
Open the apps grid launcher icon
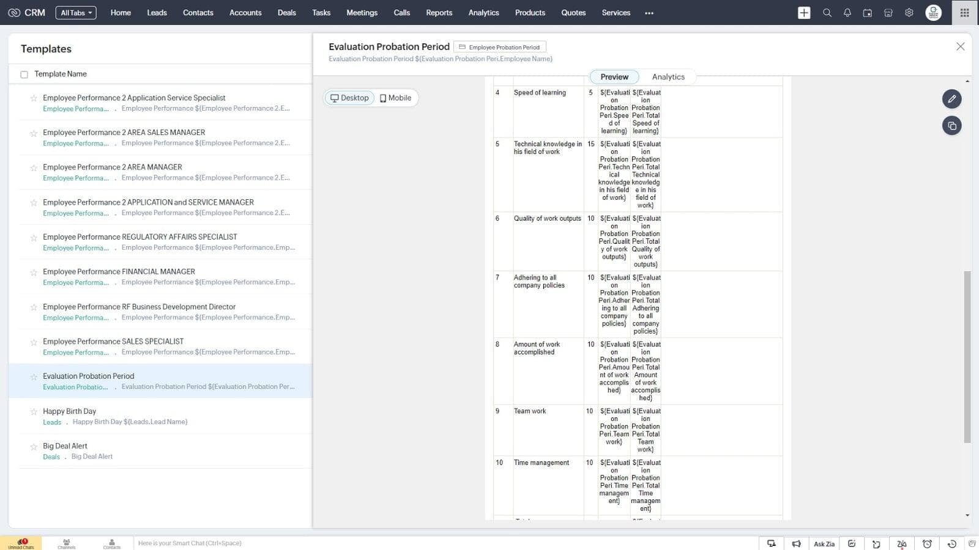[965, 13]
